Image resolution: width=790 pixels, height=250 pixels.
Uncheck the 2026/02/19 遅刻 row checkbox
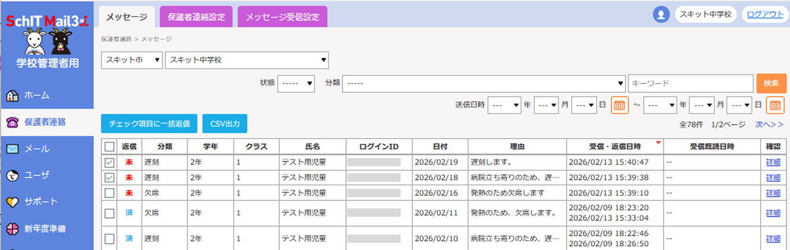point(110,162)
